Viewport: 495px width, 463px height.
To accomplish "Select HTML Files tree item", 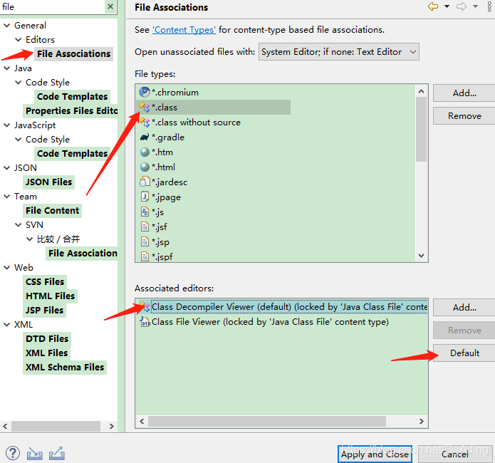I will [50, 296].
